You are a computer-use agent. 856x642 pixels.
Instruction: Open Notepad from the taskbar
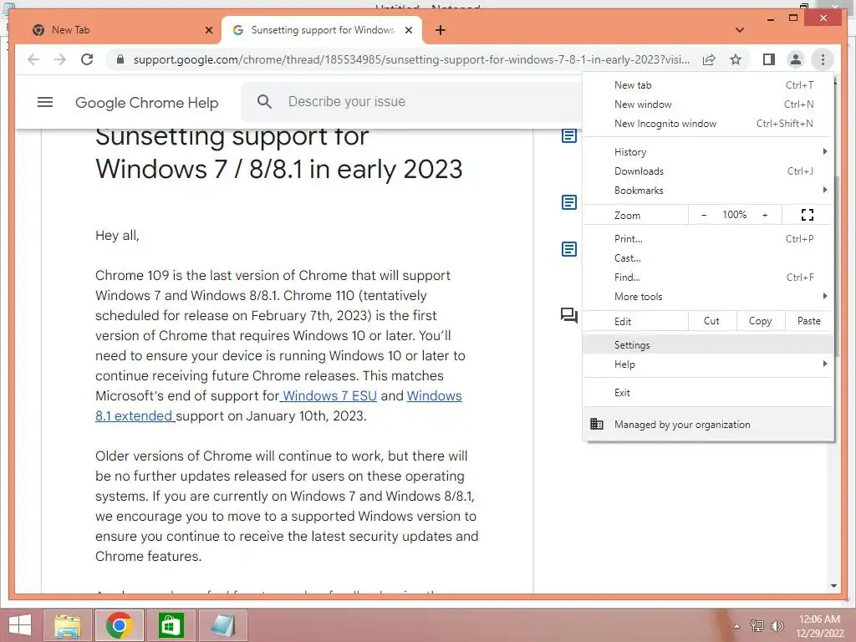point(223,625)
